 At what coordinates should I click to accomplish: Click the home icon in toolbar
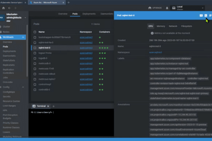point(4,8)
